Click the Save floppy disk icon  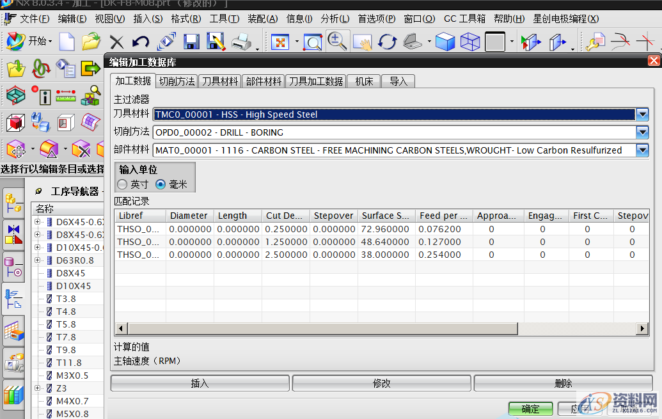(x=191, y=42)
